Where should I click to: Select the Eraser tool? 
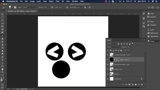(2, 45)
